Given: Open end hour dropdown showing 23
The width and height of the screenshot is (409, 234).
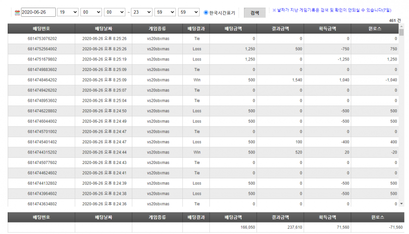Looking at the screenshot, I should point(141,12).
